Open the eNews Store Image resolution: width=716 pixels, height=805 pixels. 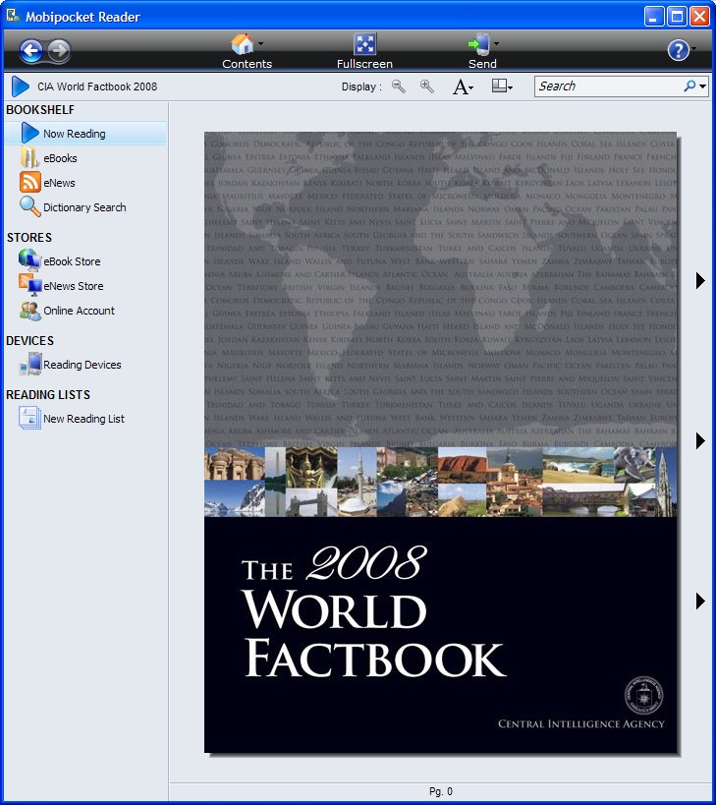pos(74,286)
